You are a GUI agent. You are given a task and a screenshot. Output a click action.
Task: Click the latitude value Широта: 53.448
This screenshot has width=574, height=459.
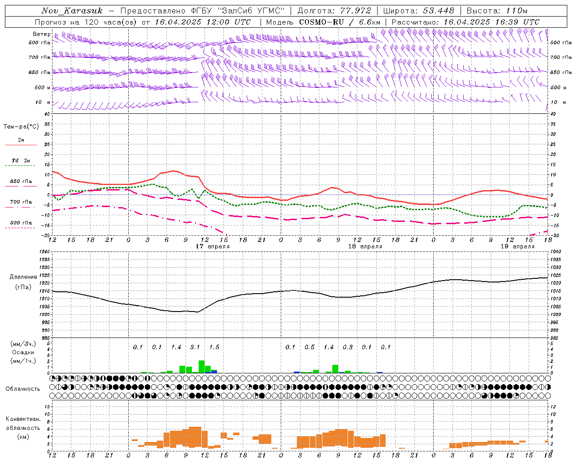(418, 11)
